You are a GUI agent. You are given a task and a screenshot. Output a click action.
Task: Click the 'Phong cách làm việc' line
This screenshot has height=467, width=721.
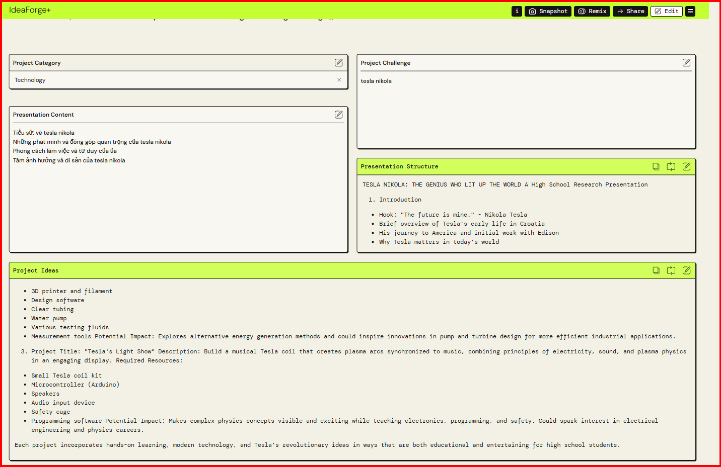click(65, 151)
